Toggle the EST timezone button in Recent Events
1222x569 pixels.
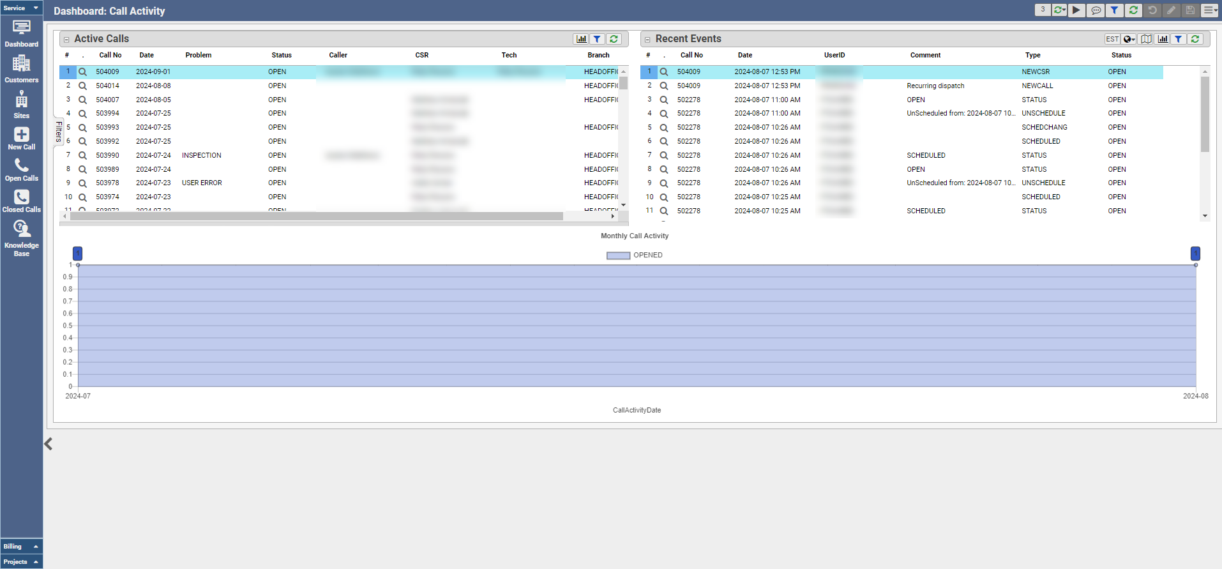[x=1112, y=39]
